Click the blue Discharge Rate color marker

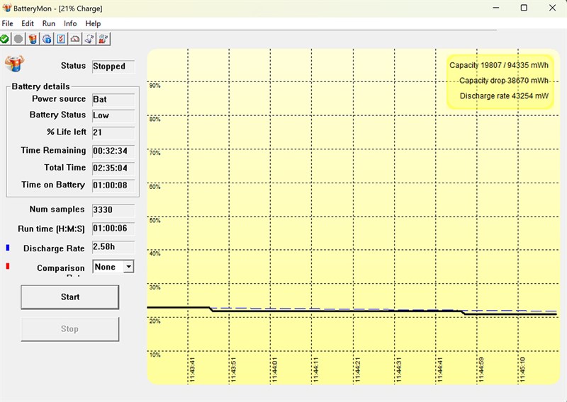8,248
